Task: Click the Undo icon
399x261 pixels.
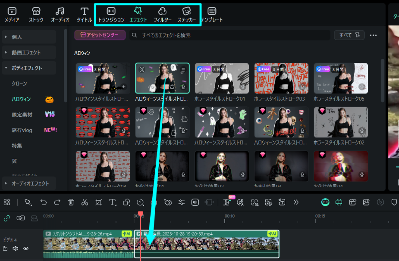Action: pyautogui.click(x=44, y=202)
